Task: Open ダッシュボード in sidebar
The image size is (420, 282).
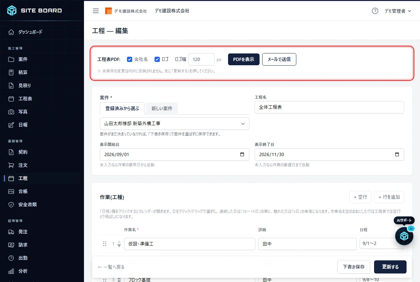Action: click(42, 32)
